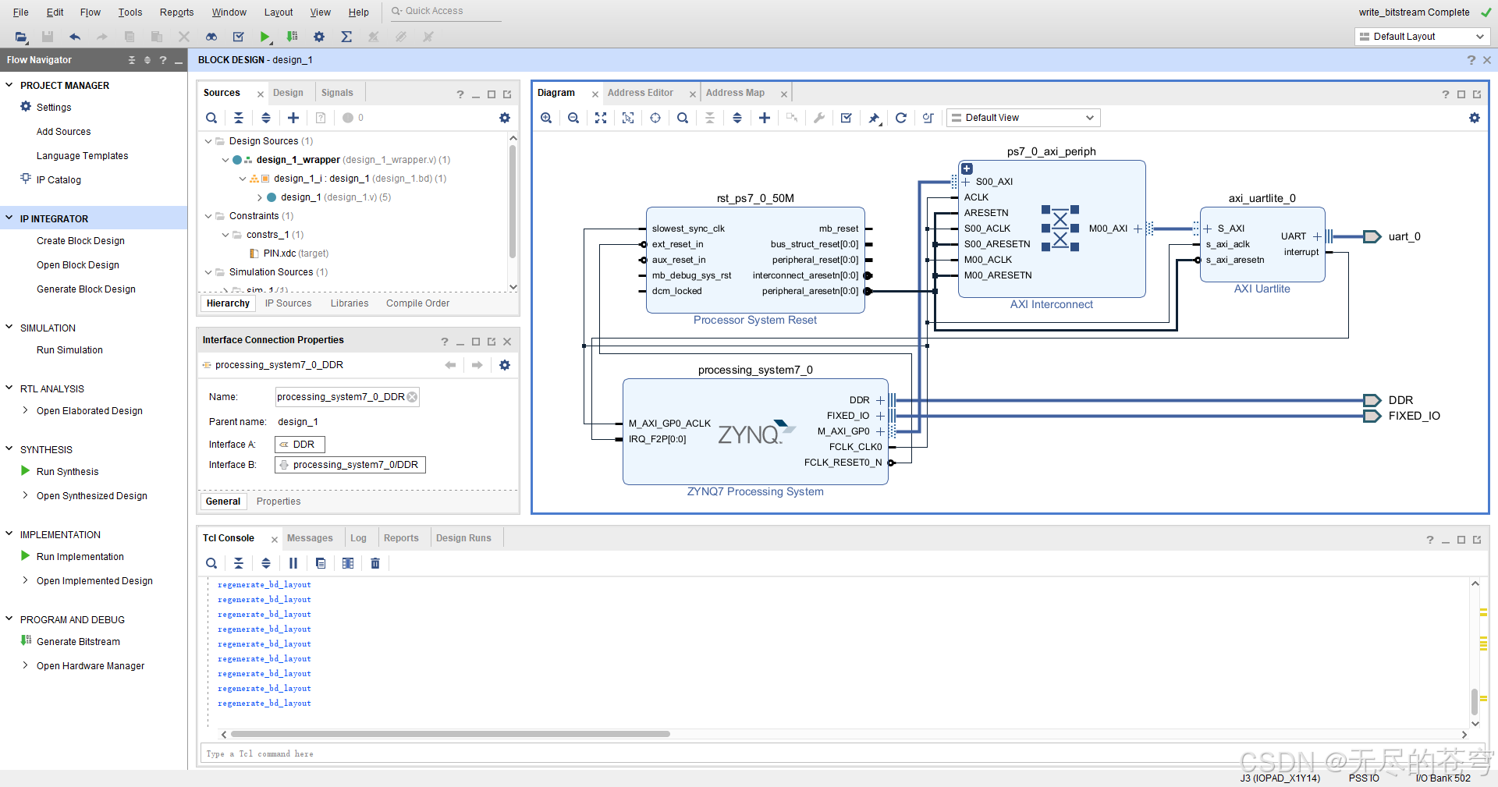1498x787 pixels.
Task: Collapse all in Flow Navigator header
Action: tap(131, 60)
